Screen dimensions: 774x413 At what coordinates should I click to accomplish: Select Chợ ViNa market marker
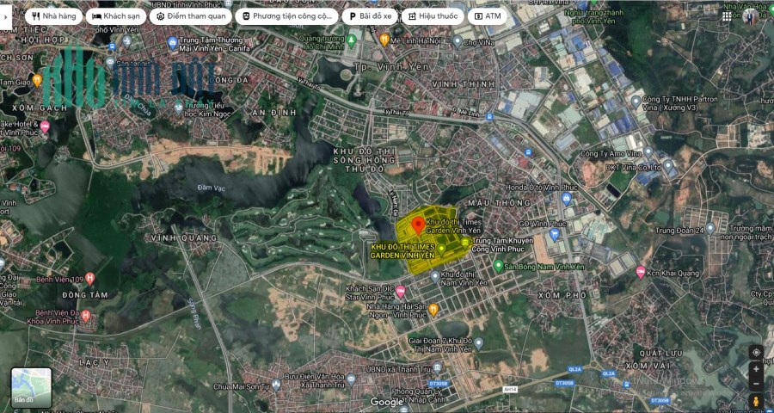[458, 41]
